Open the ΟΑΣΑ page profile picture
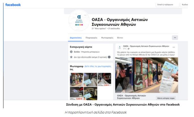This screenshot has width=194, height=117. click(79, 21)
